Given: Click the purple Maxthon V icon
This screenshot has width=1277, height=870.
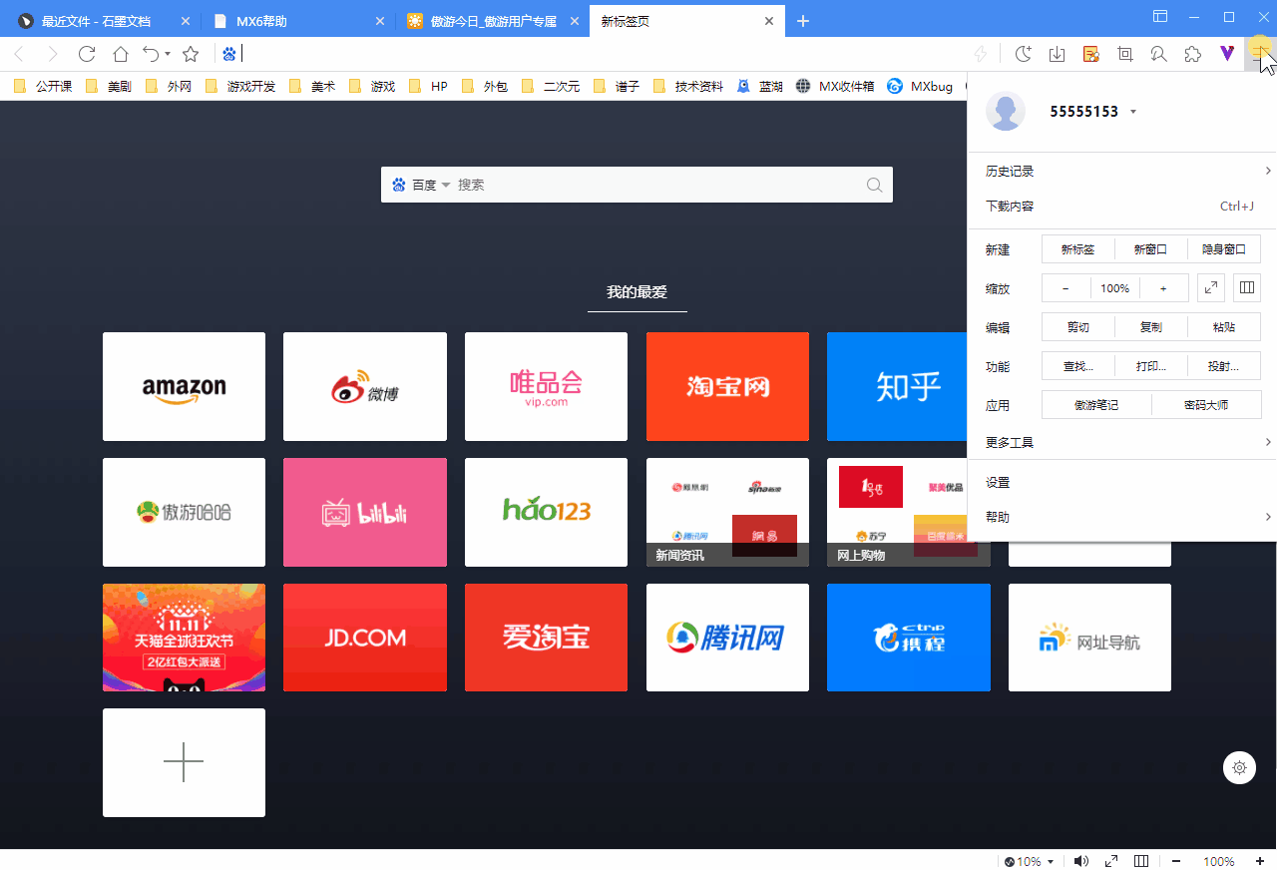Looking at the screenshot, I should coord(1224,54).
